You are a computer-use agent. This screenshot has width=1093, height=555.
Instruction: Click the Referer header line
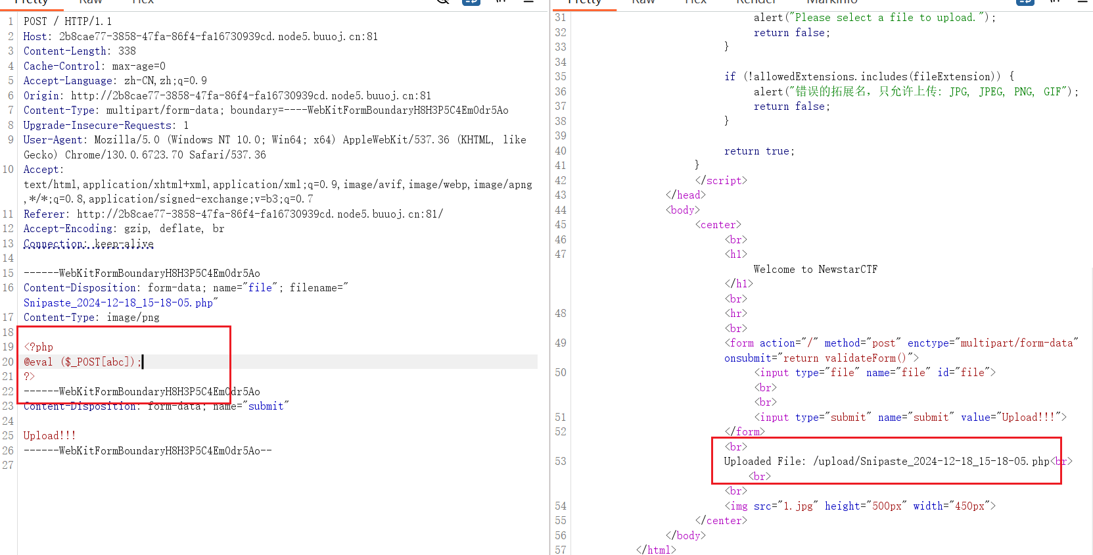[233, 214]
